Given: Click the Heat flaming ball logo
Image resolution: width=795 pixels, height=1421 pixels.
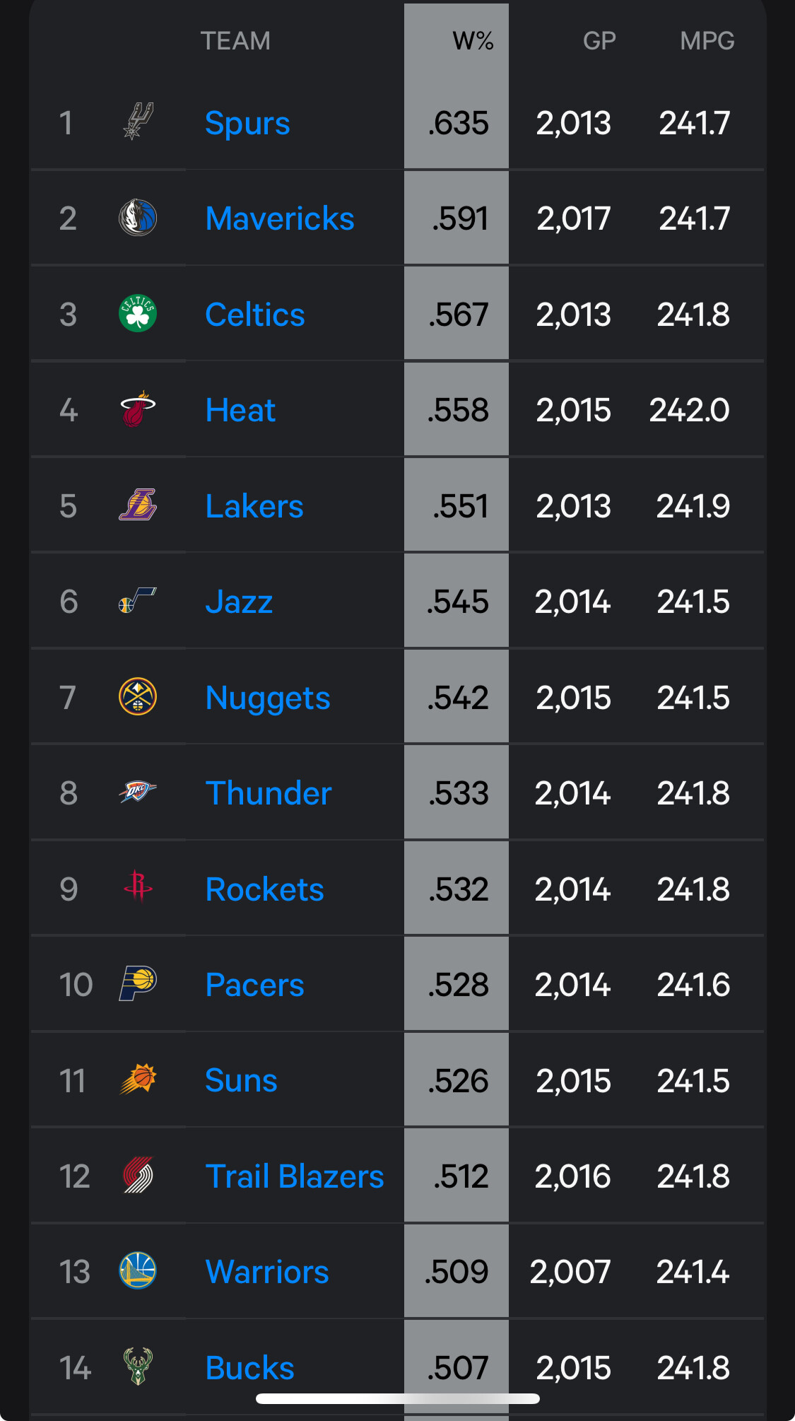Looking at the screenshot, I should click(138, 409).
